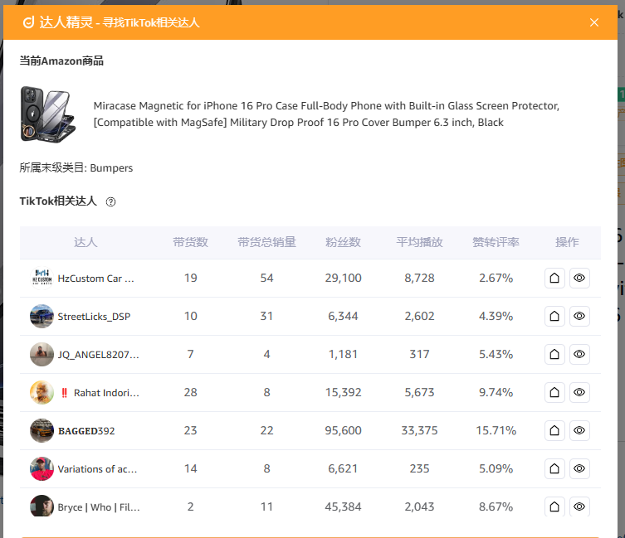Click the BAGGED392 profile avatar
Viewport: 625px width, 538px height.
42,431
